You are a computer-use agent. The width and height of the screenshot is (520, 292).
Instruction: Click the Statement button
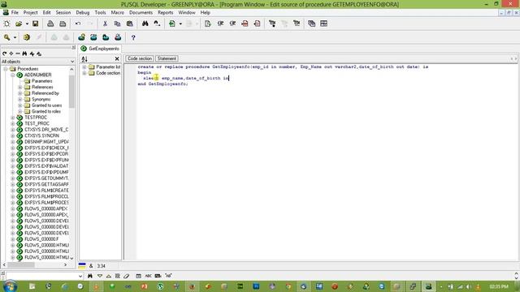tap(167, 58)
